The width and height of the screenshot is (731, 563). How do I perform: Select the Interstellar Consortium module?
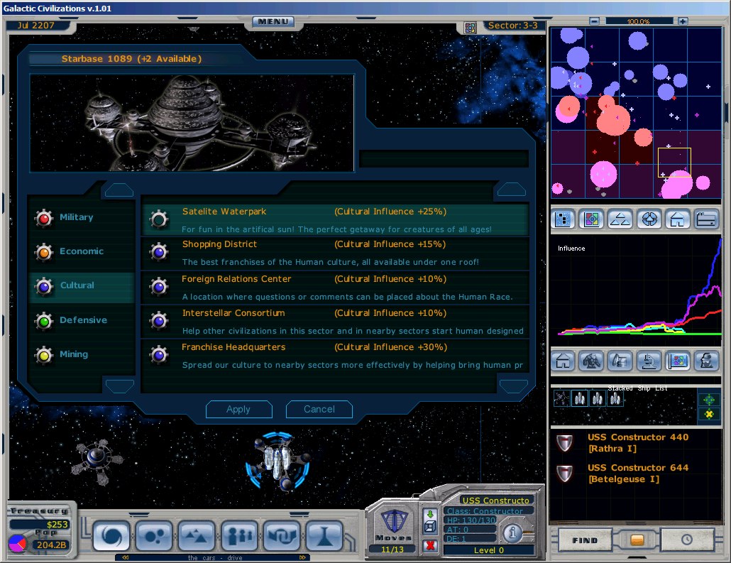[x=335, y=322]
